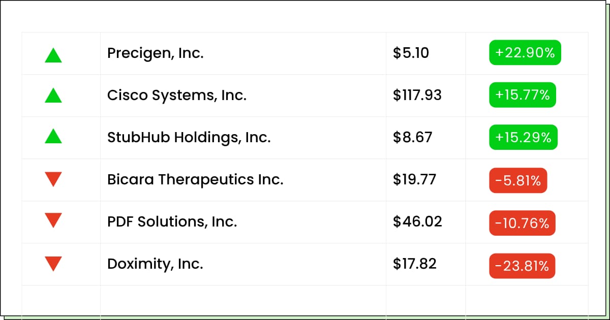Click the $46.02 price cell
Viewport: 610px width, 320px height.
click(x=425, y=222)
